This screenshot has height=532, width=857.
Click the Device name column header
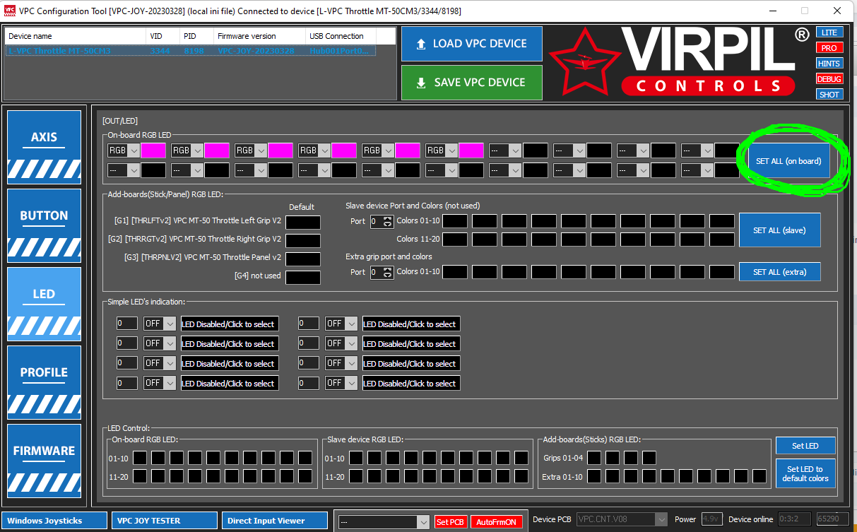tap(76, 36)
